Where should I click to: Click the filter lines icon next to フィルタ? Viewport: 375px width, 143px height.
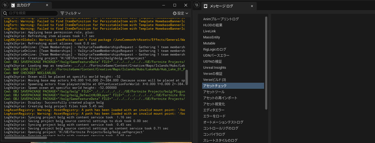pyautogui.click(x=62, y=13)
